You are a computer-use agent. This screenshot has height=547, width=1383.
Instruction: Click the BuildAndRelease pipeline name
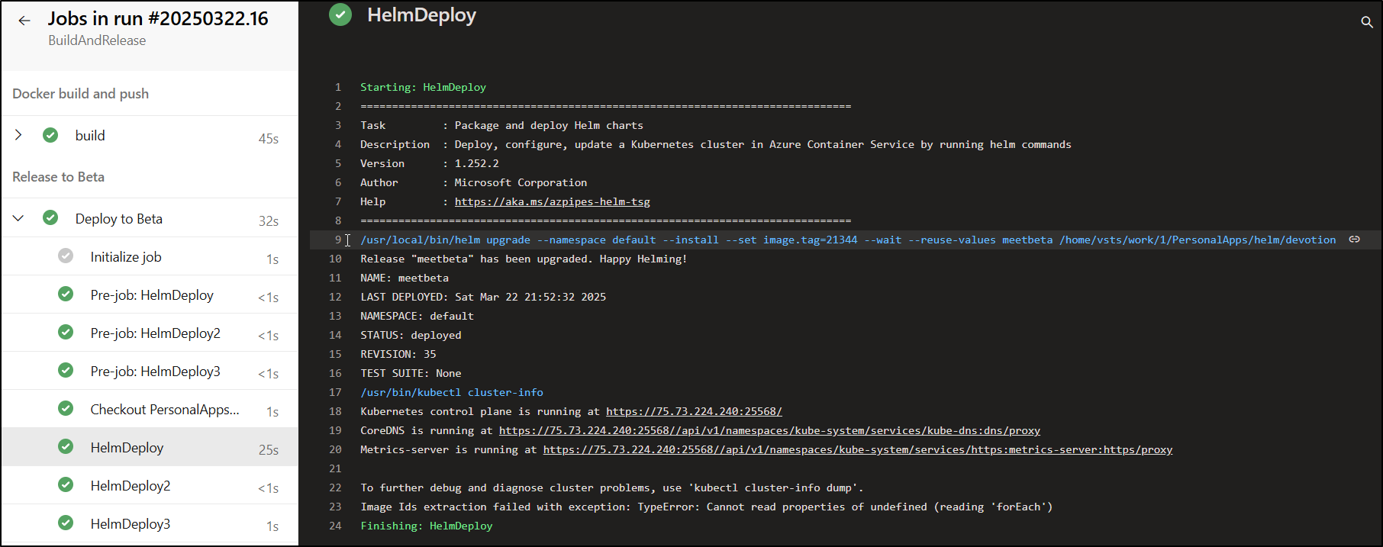point(97,40)
